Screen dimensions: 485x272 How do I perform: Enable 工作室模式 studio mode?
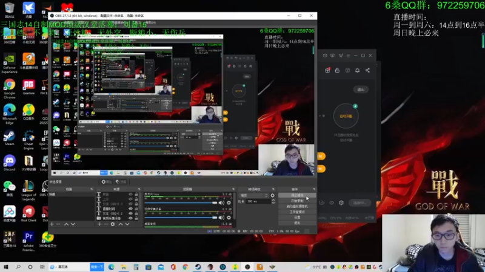tap(297, 212)
